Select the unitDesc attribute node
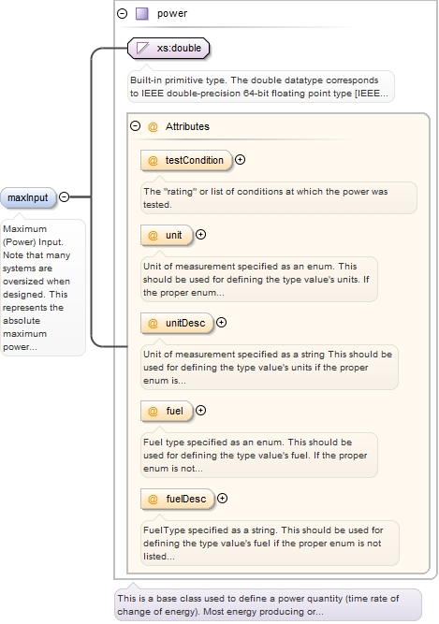The width and height of the screenshot is (439, 624). [x=177, y=323]
